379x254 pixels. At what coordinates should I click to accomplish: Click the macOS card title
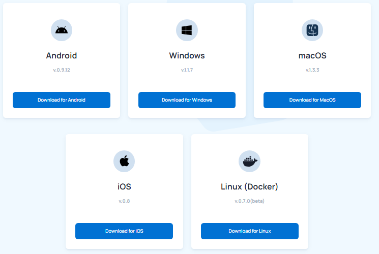312,56
